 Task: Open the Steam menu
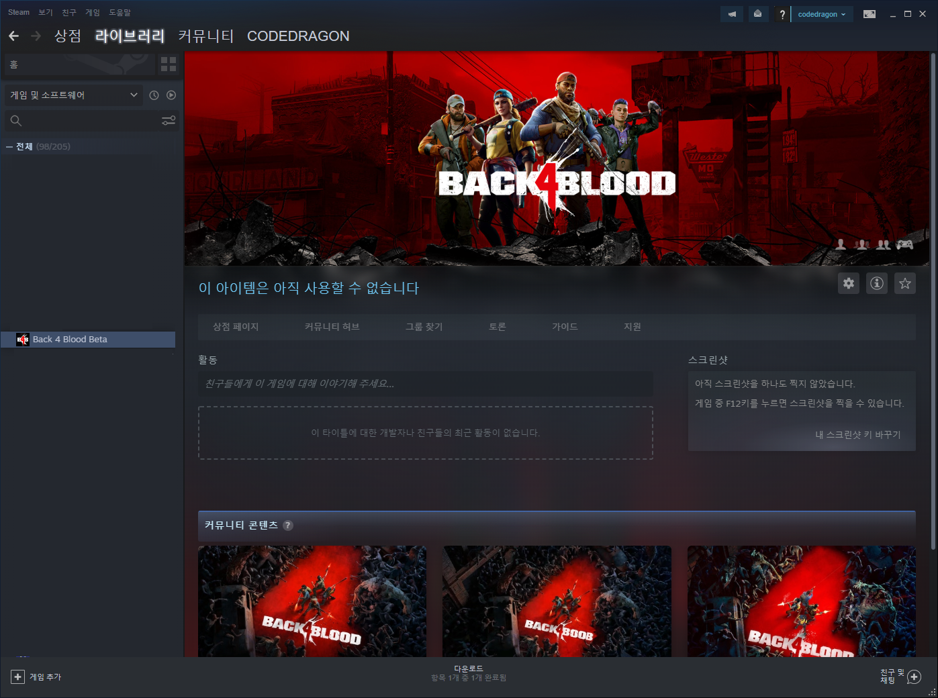(19, 12)
